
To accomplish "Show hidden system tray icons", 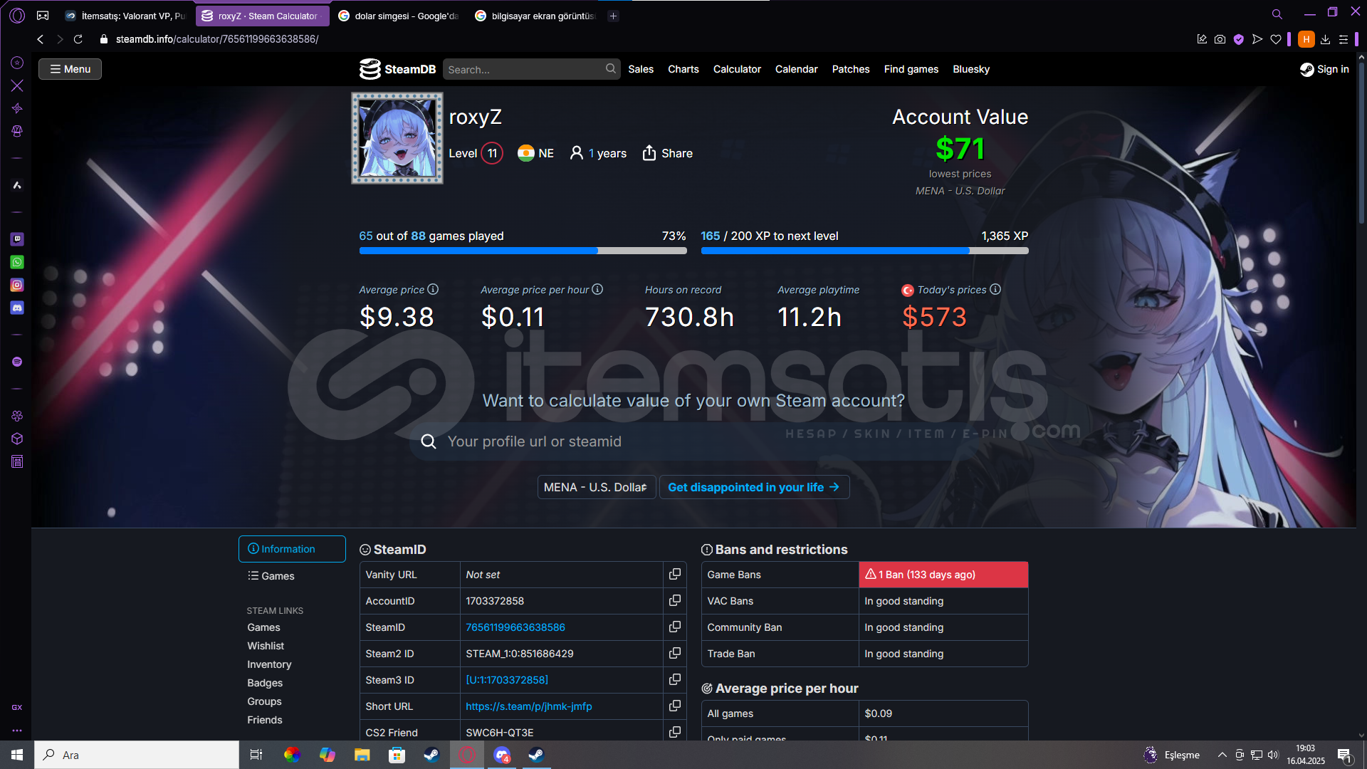I will point(1222,755).
